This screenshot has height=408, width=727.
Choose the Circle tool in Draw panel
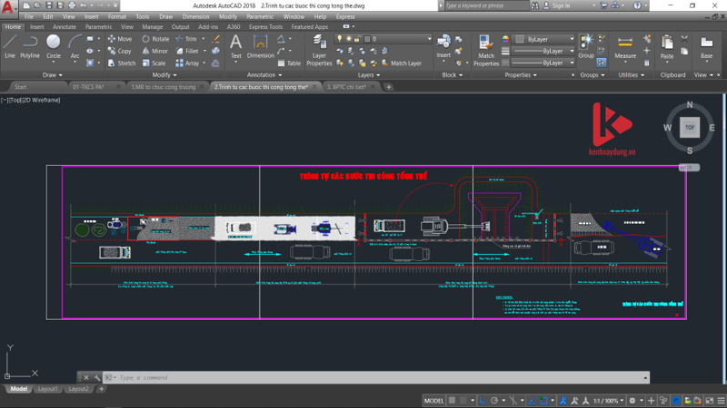pyautogui.click(x=54, y=45)
